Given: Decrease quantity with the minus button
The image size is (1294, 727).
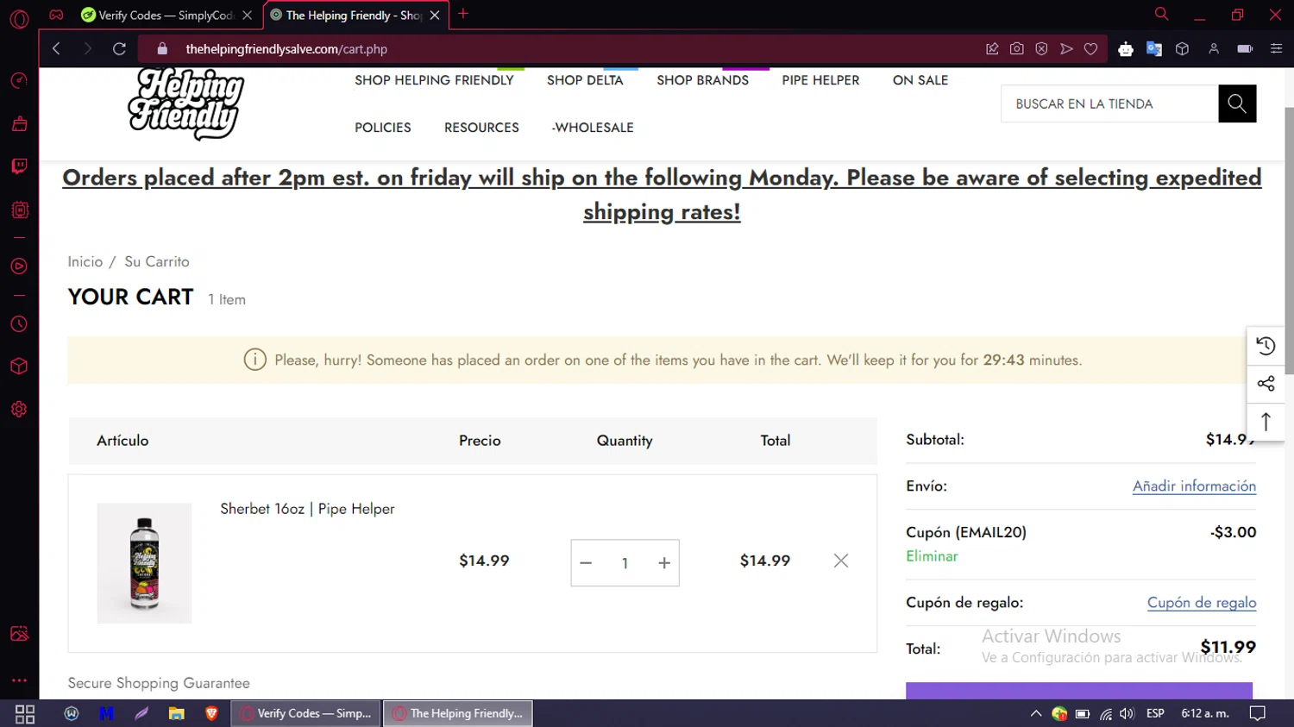Looking at the screenshot, I should [x=586, y=563].
